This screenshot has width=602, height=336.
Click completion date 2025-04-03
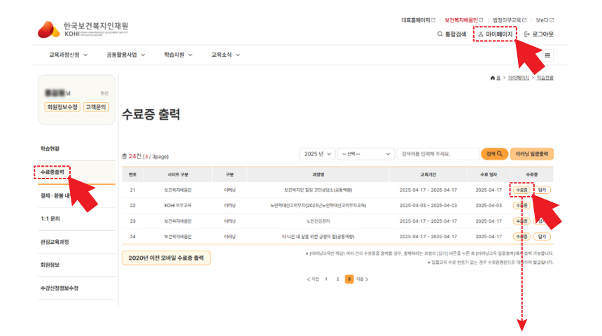point(489,205)
